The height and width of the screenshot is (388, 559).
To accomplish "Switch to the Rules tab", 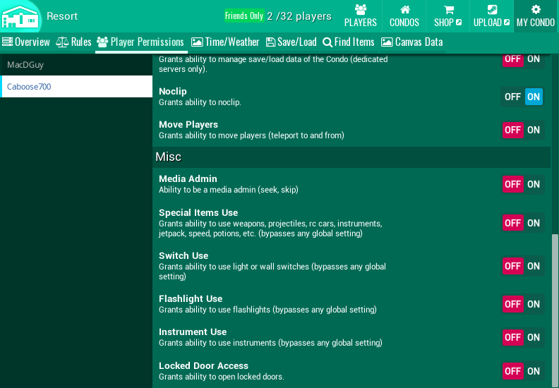I will 73,42.
